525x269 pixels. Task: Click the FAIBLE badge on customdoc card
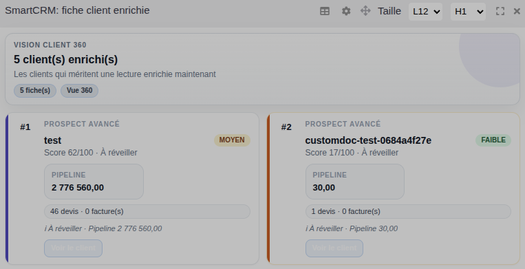click(x=493, y=140)
